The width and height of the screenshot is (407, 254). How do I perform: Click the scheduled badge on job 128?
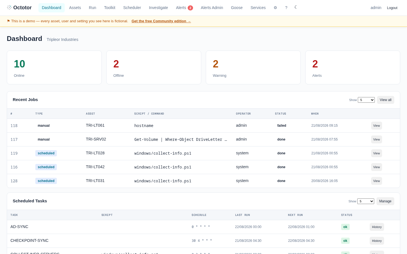tap(46, 181)
